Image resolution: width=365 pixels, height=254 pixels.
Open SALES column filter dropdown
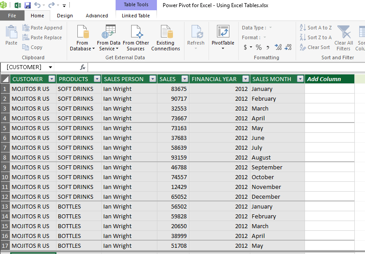click(185, 79)
